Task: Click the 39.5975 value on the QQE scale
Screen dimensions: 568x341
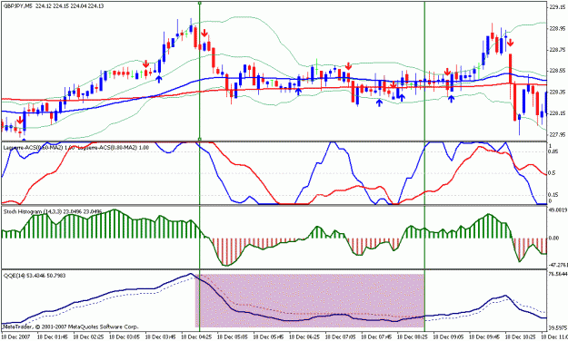Action: pos(558,327)
